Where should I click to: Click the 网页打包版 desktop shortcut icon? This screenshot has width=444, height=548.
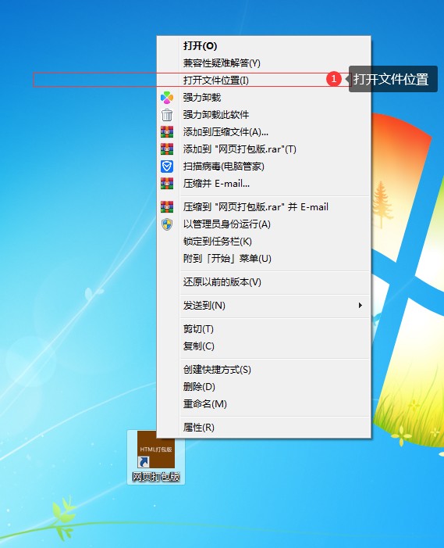pos(156,450)
